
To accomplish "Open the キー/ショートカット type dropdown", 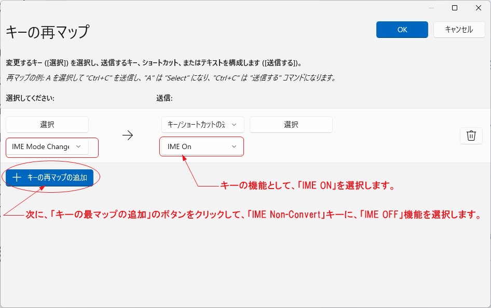I will click(x=202, y=125).
